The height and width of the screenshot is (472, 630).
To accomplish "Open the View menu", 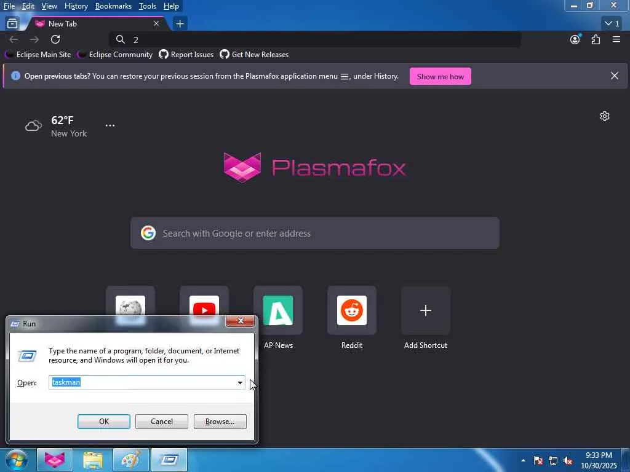I will (x=49, y=6).
